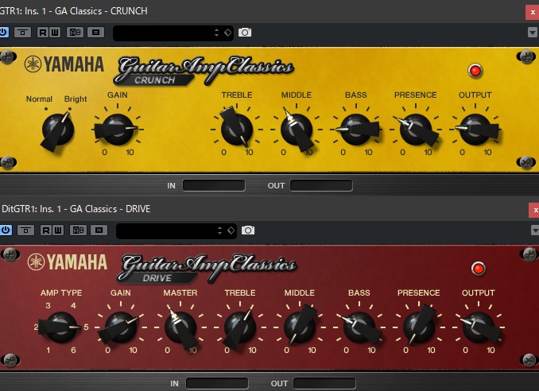This screenshot has width=539, height=391.
Task: Open preset menu icon in DRIVE toolbar
Action: click(x=99, y=230)
